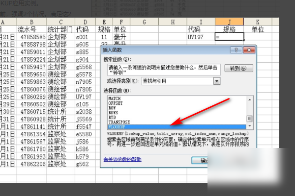Select highlighted column J header
This screenshot has height=196, width=295.
pos(229,22)
